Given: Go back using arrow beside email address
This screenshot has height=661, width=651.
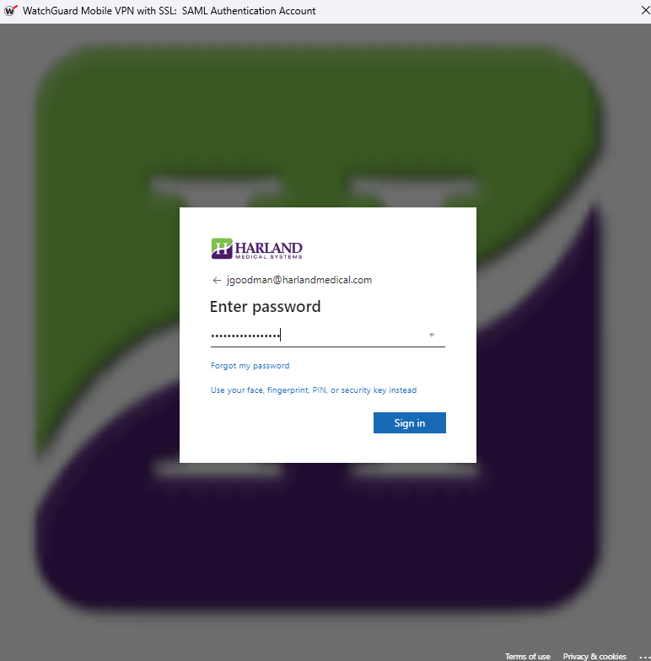Looking at the screenshot, I should click(217, 280).
